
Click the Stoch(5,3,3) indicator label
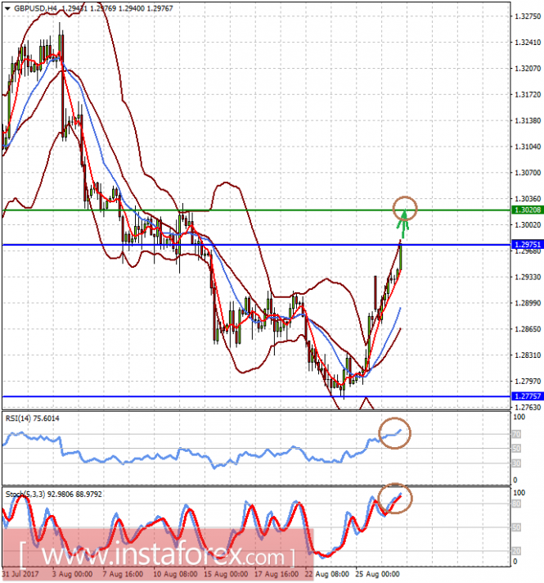(x=53, y=495)
